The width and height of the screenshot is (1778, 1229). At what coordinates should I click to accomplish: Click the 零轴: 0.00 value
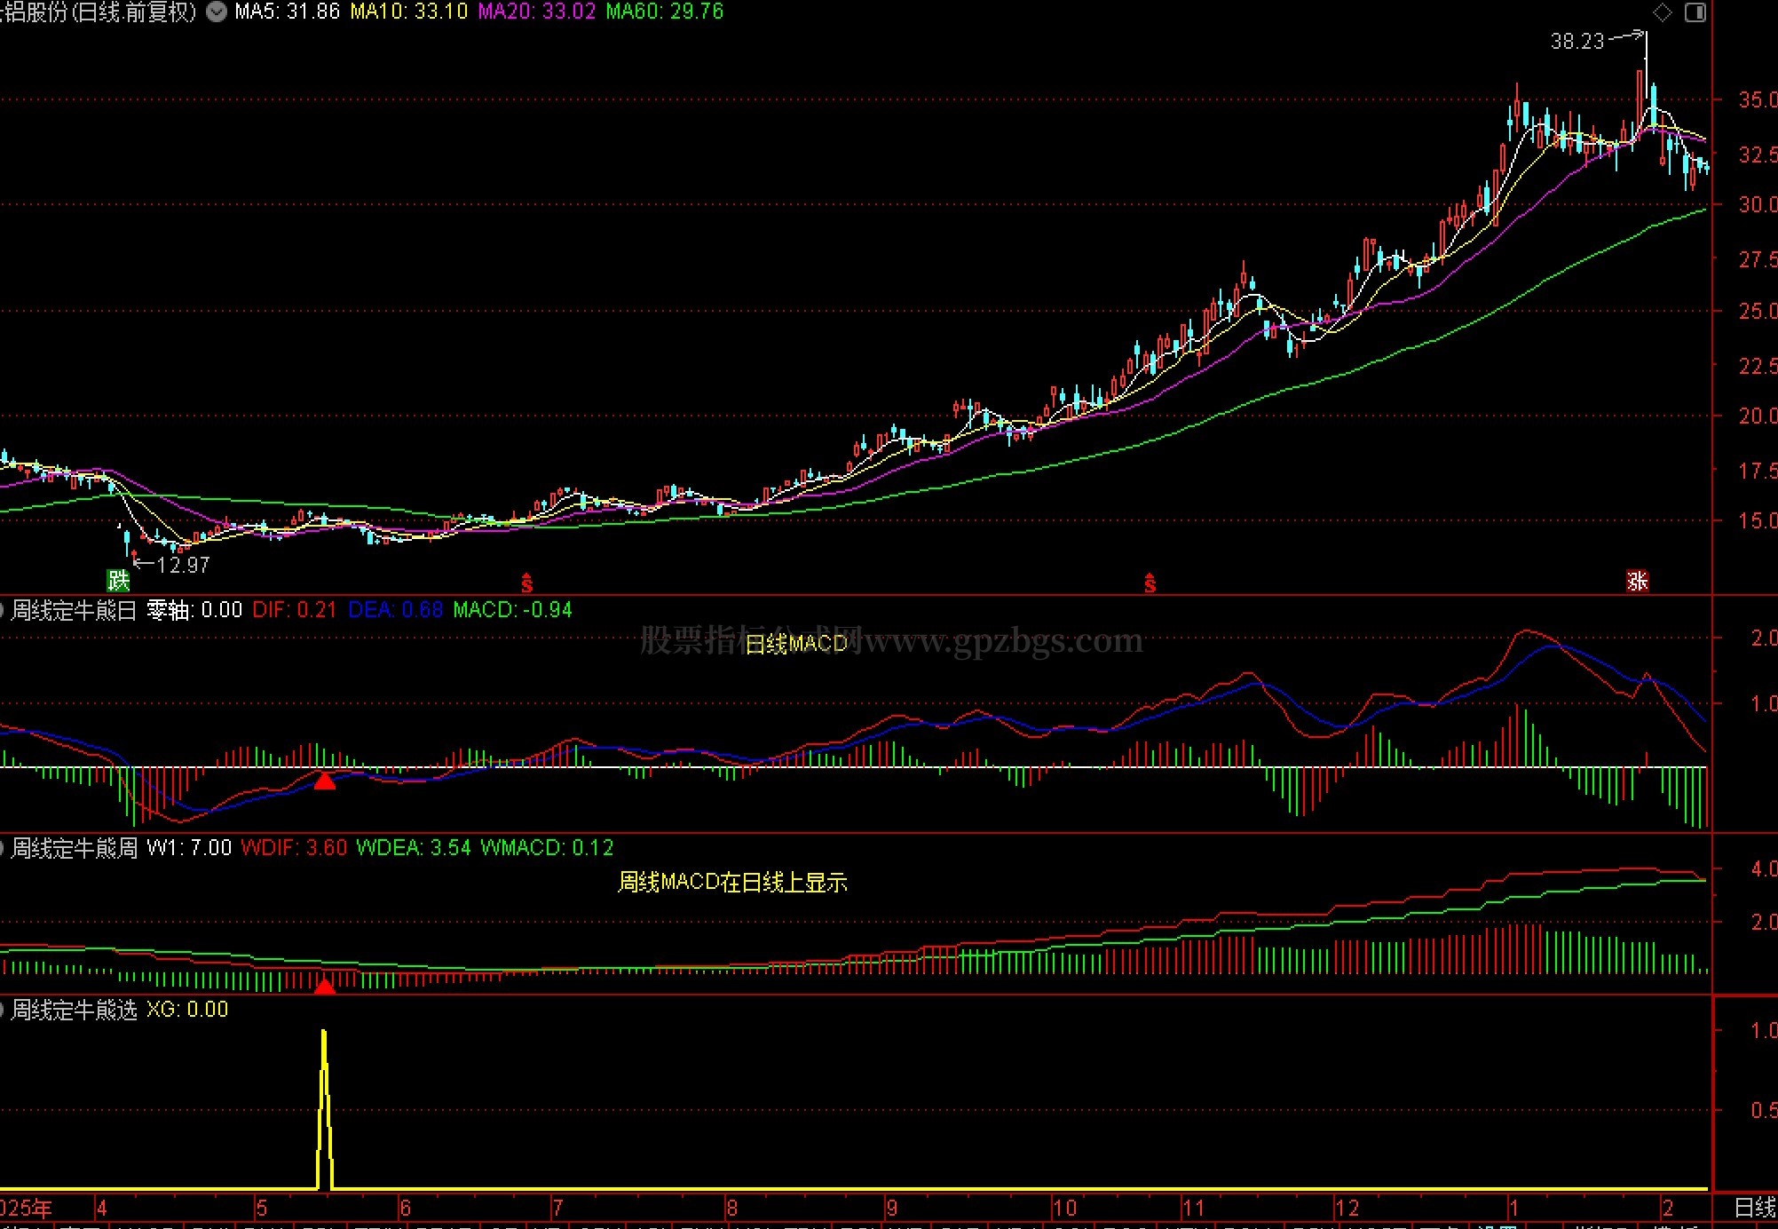(194, 610)
